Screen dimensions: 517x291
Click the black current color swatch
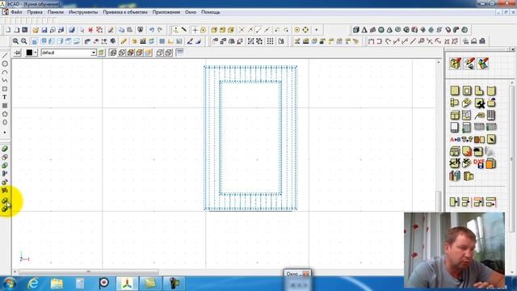tap(29, 53)
